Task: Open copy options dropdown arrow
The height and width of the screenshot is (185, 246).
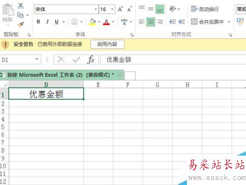Action: (x=28, y=15)
